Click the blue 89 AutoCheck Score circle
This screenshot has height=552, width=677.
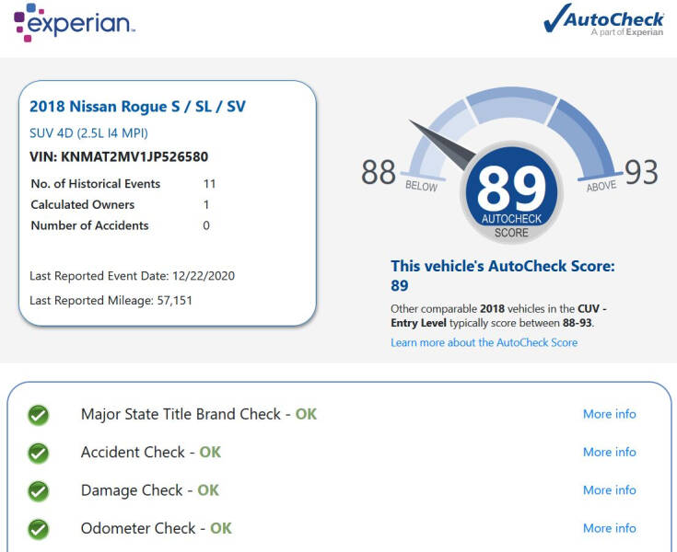coord(511,191)
